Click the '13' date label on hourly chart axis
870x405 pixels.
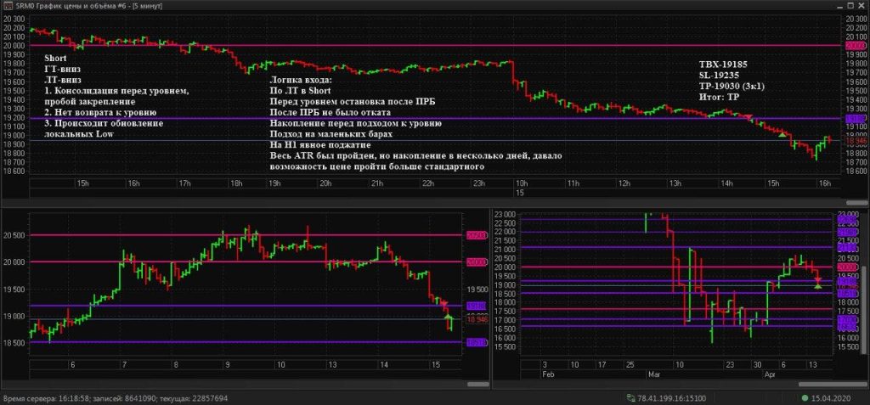332,364
